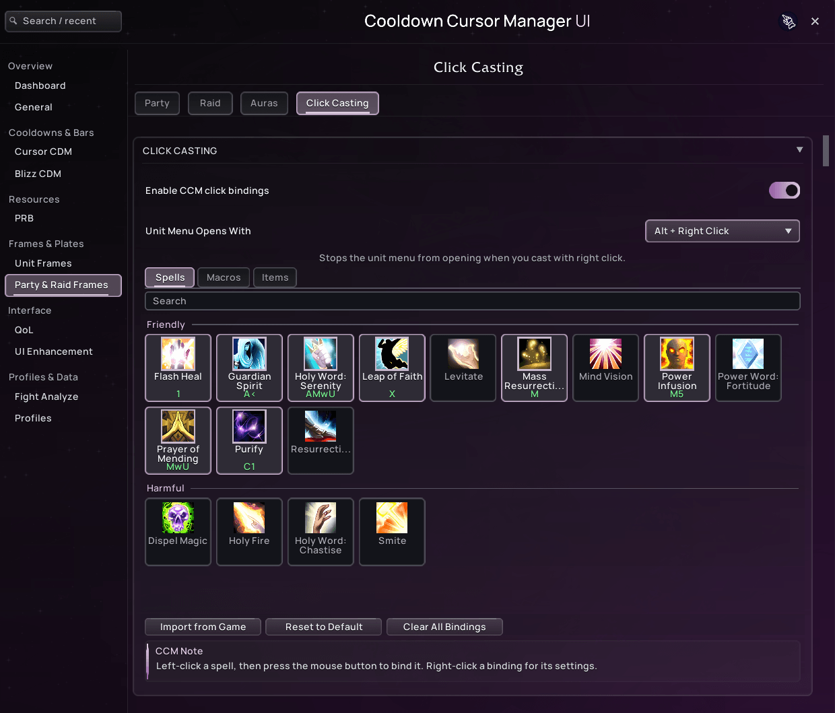Click the cursor icon beside the close button
The width and height of the screenshot is (835, 713).
[x=789, y=22]
